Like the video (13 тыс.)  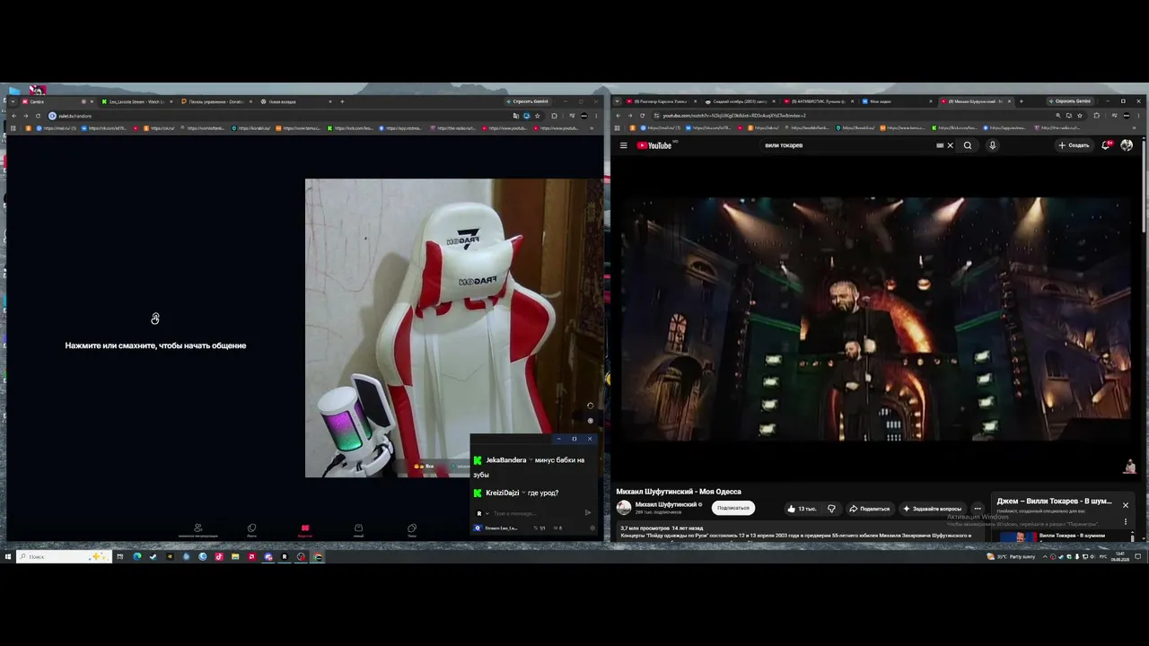point(802,509)
